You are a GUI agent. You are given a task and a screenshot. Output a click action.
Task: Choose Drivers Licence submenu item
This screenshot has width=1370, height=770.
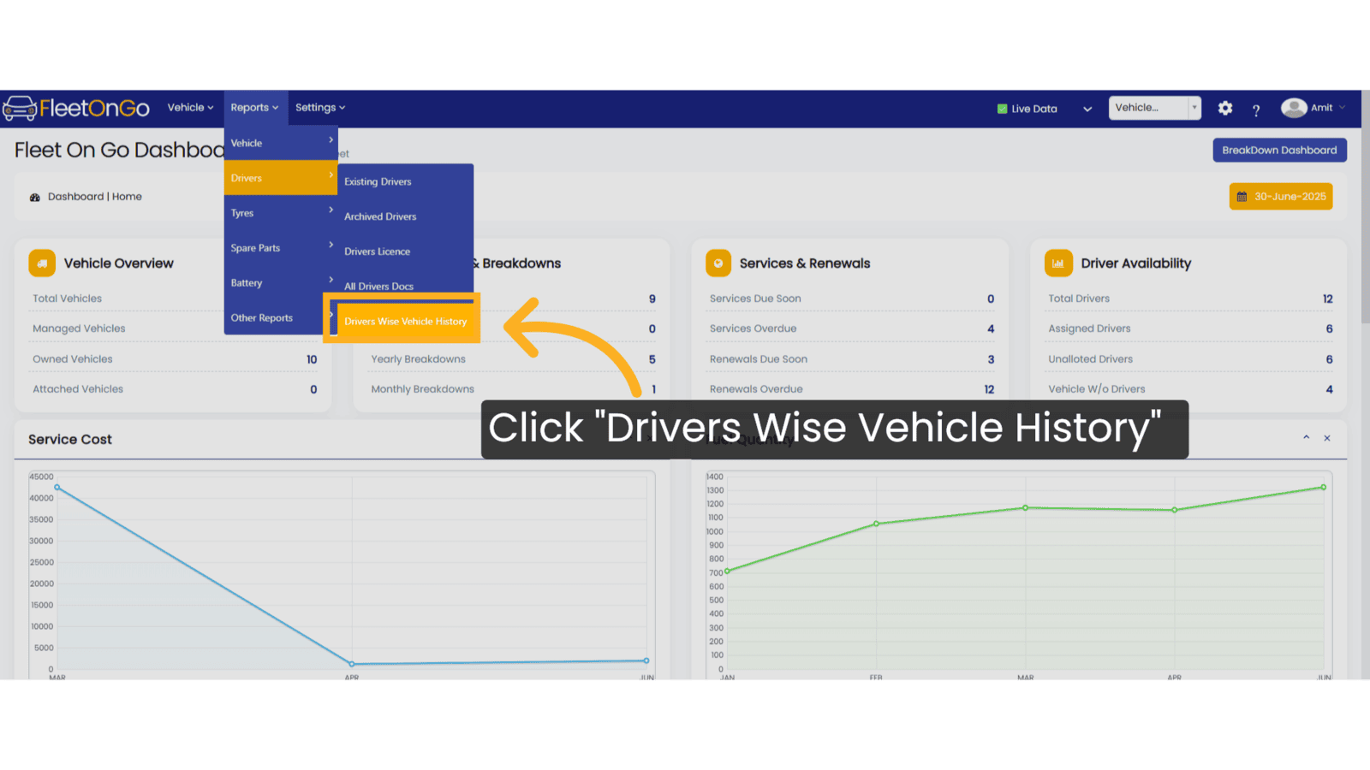coord(406,252)
